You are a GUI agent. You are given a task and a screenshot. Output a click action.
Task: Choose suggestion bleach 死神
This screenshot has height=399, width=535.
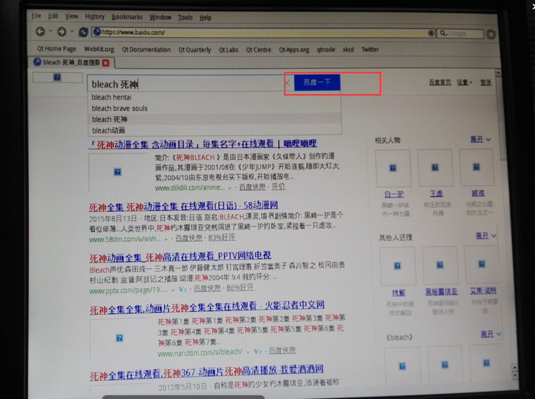[x=215, y=119]
